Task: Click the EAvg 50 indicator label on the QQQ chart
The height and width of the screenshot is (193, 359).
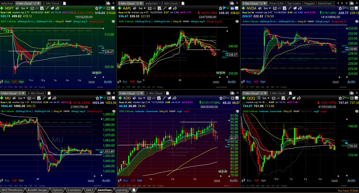Action: click(288, 111)
